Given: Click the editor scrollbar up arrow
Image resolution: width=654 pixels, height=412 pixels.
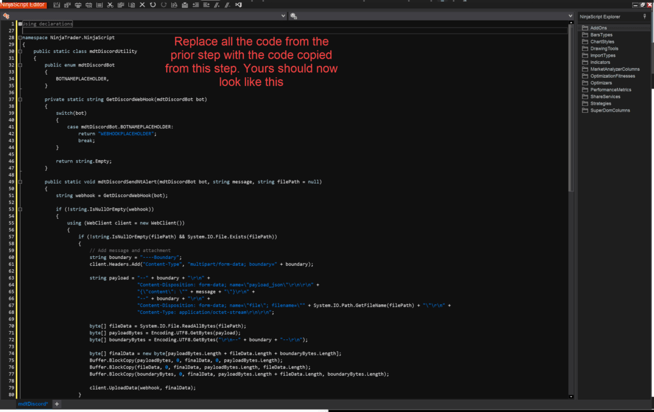Looking at the screenshot, I should pyautogui.click(x=571, y=22).
